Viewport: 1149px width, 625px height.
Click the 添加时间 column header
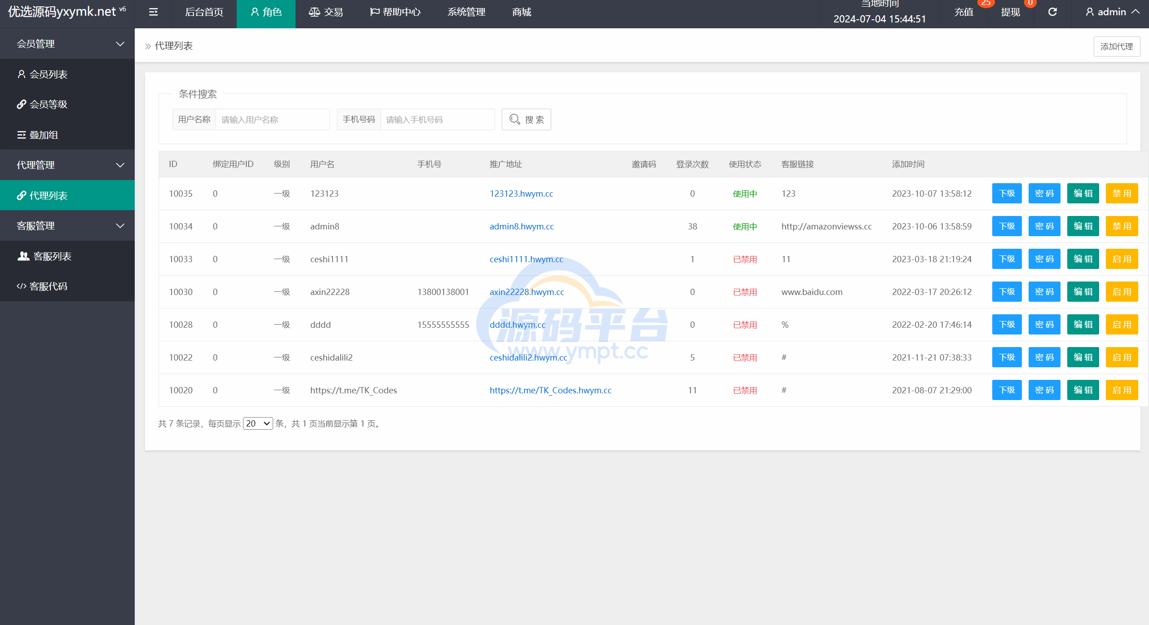point(908,164)
